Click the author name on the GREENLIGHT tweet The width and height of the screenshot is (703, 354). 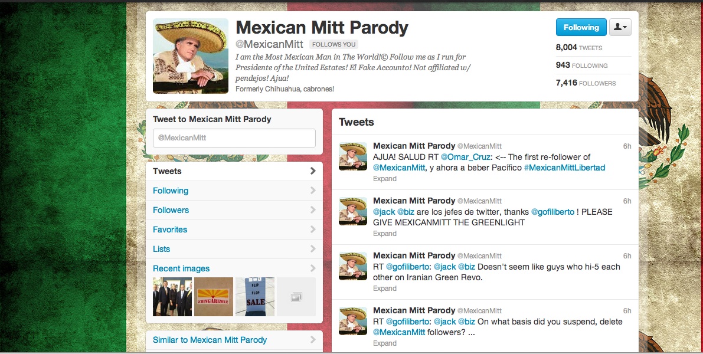[414, 201]
